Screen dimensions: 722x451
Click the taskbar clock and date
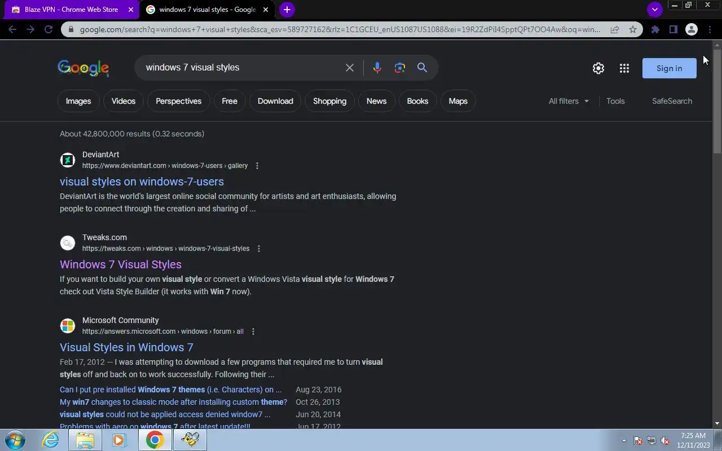[x=693, y=440]
